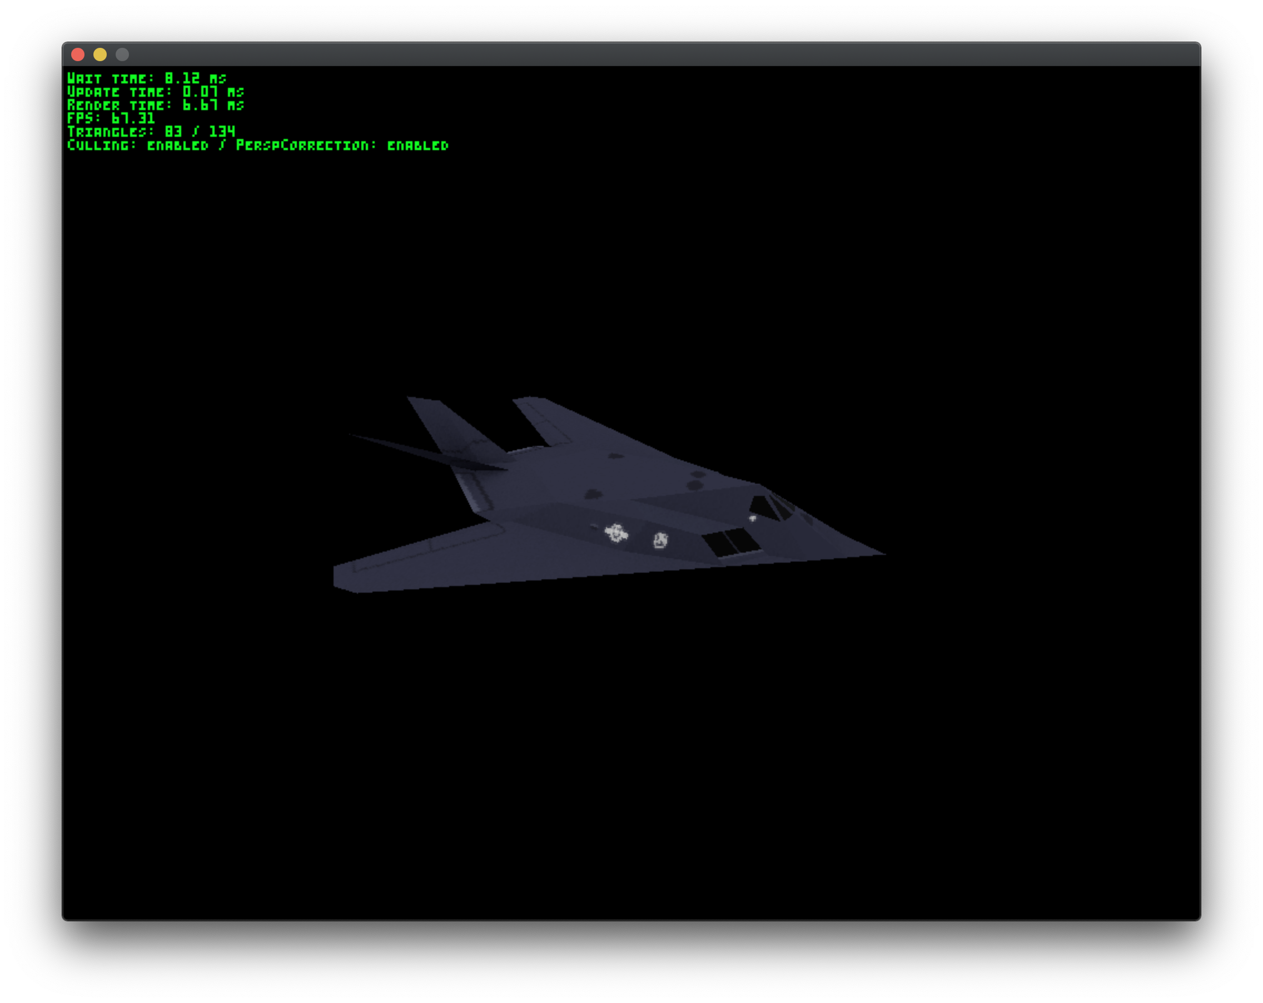
Task: Click the 'PerspCorrection: enabled' status text
Action: pyautogui.click(x=341, y=145)
